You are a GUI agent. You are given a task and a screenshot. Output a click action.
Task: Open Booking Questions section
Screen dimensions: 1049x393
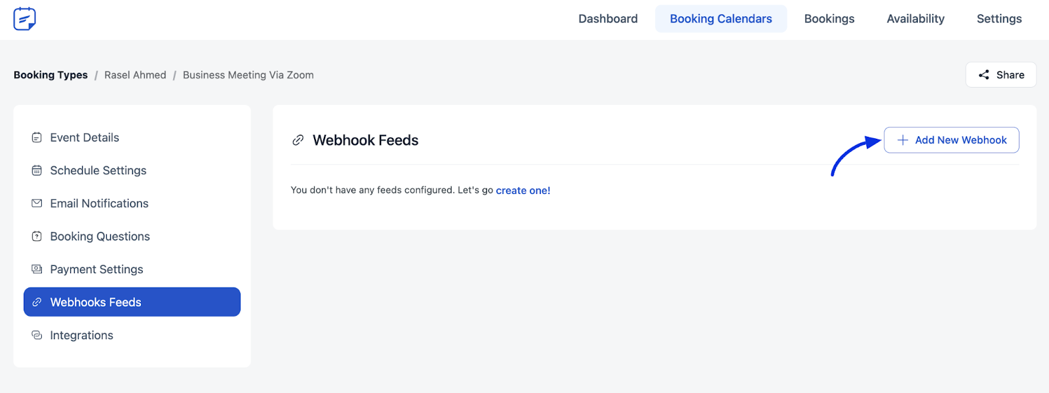point(132,236)
